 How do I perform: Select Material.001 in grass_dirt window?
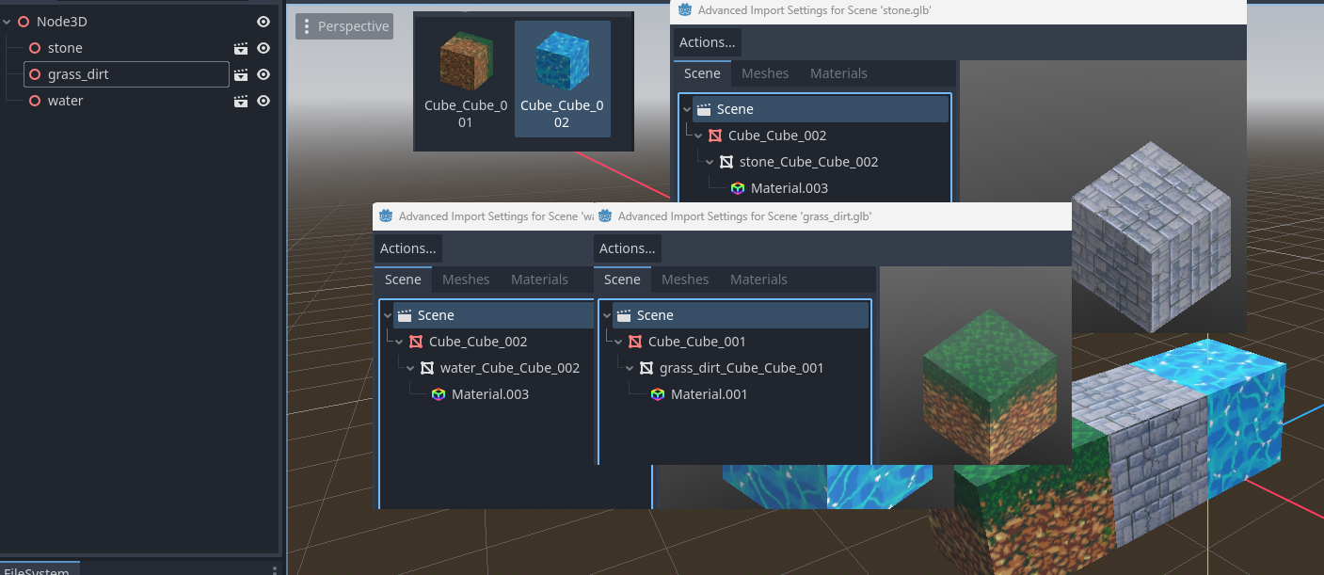coord(709,394)
